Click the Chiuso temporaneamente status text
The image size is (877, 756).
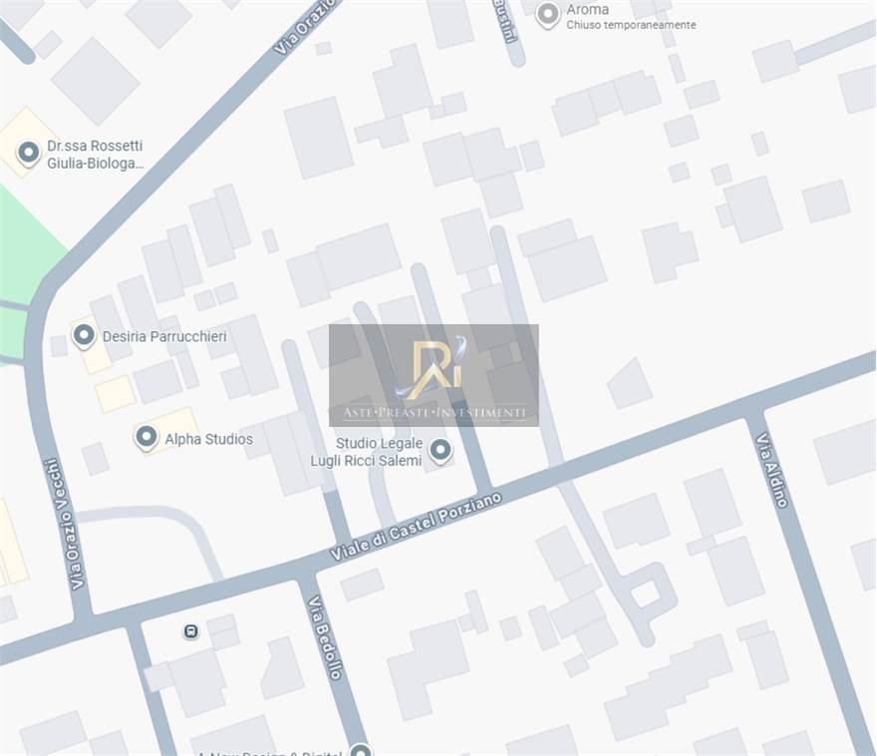click(x=631, y=26)
